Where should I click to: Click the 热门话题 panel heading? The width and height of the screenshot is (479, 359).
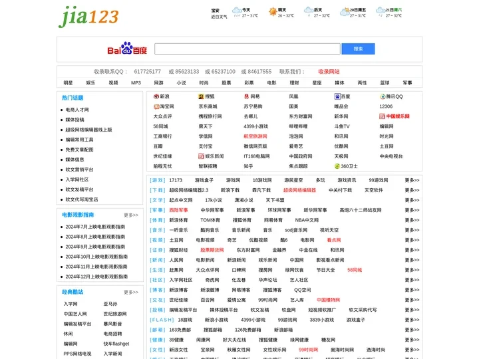(73, 98)
